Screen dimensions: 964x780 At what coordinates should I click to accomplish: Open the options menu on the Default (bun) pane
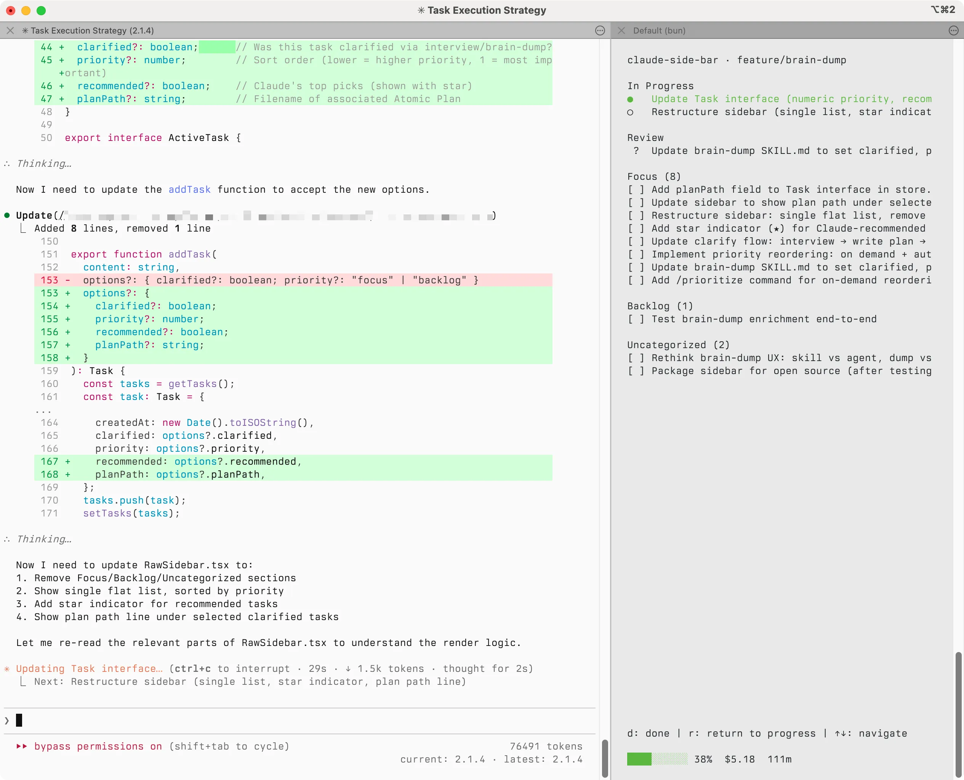(x=954, y=30)
